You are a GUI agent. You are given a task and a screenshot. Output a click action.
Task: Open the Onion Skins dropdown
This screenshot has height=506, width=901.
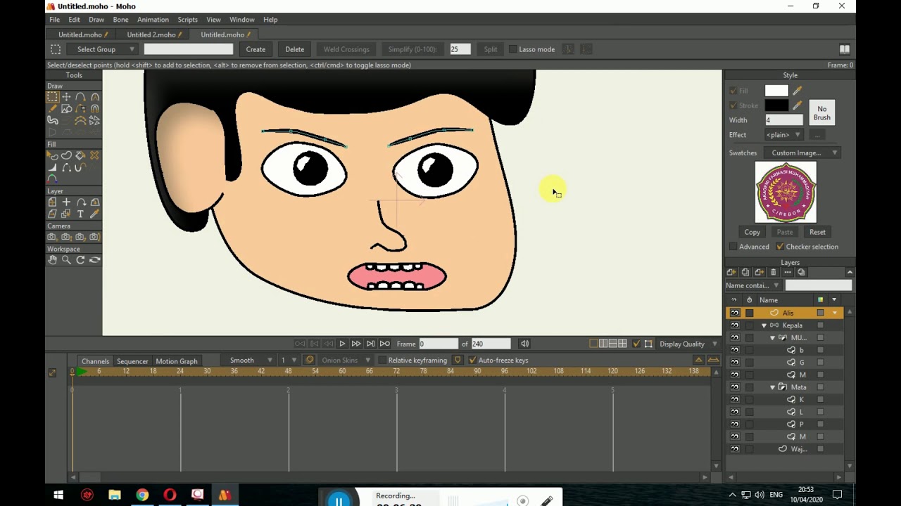click(346, 360)
